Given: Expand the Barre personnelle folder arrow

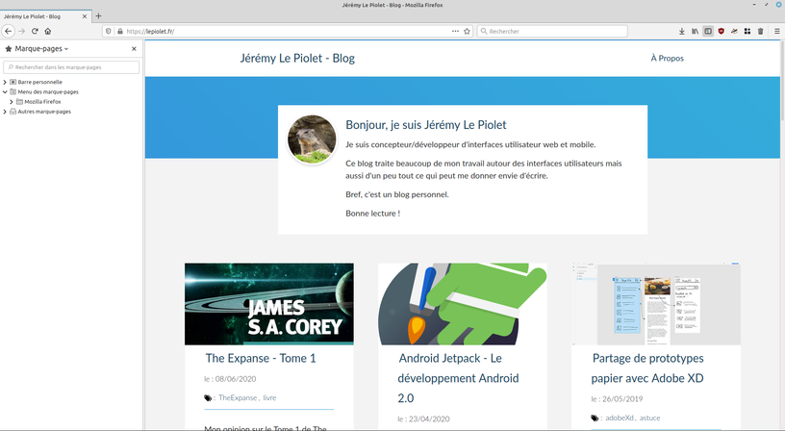Looking at the screenshot, I should tap(5, 82).
